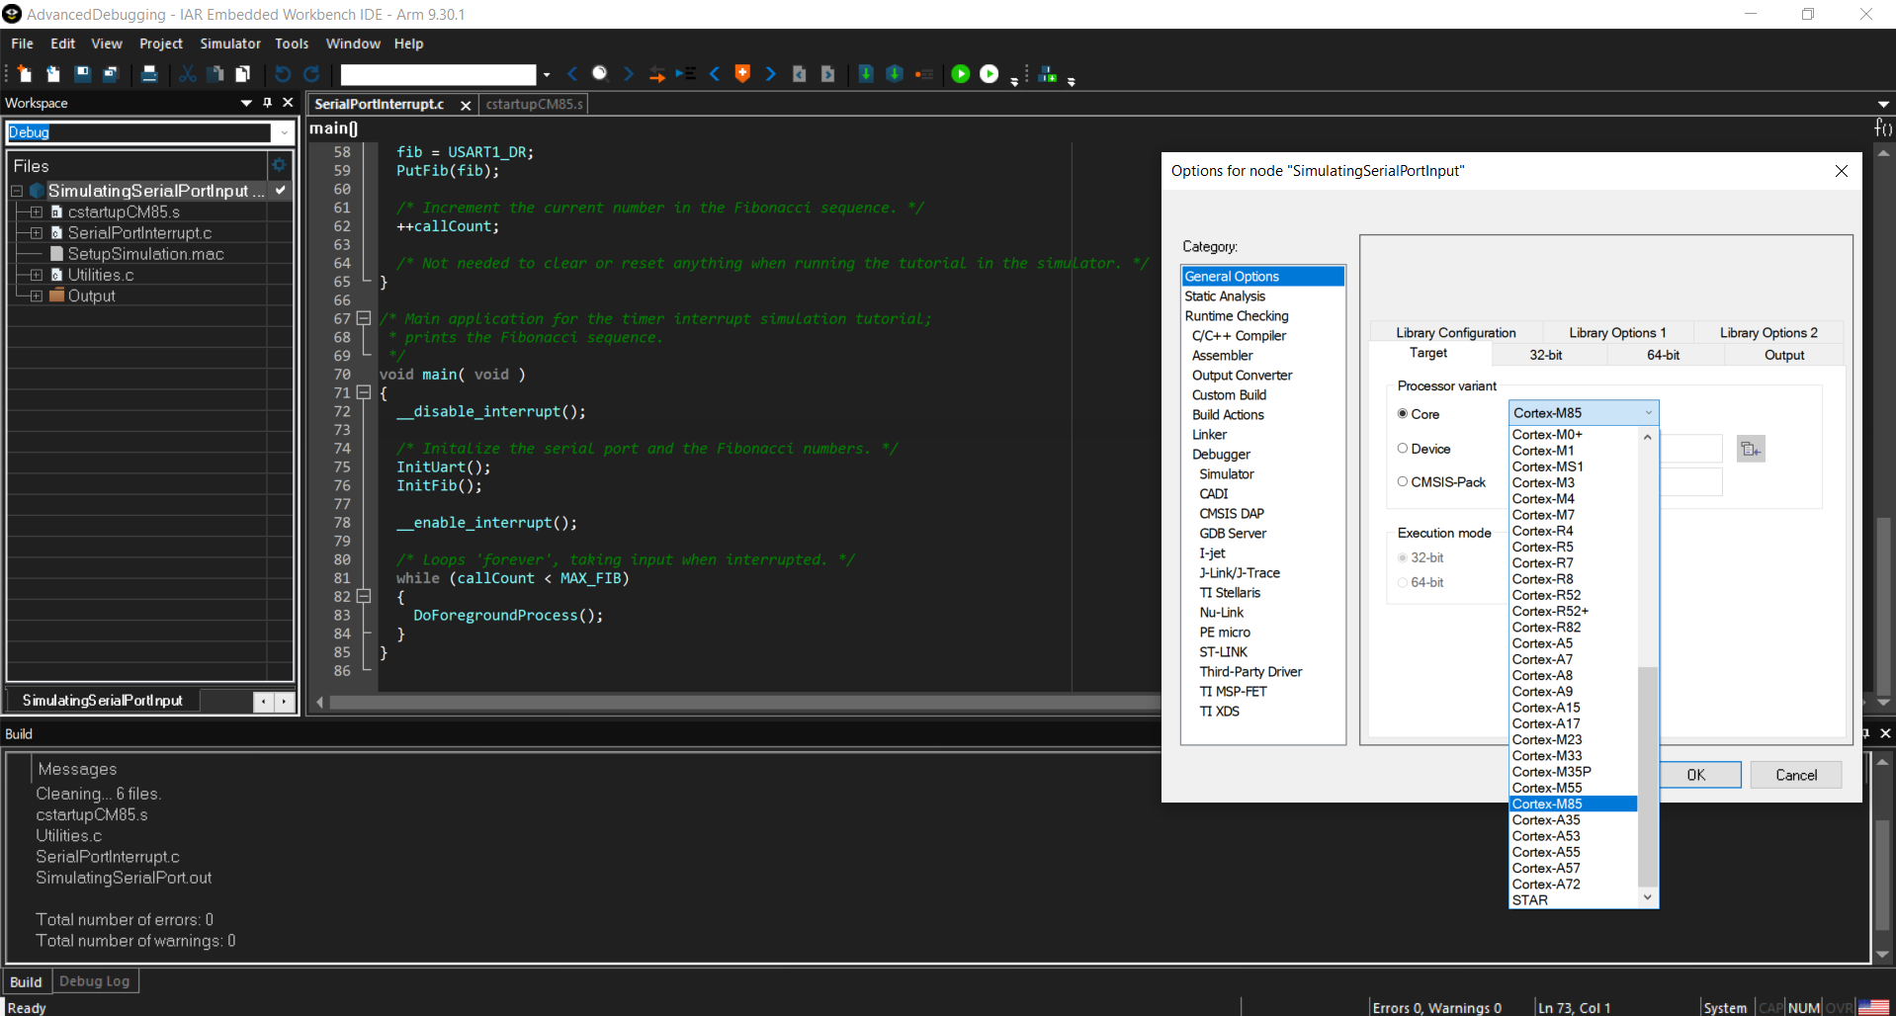
Task: Expand the Utilities.c tree node
Action: 37,275
